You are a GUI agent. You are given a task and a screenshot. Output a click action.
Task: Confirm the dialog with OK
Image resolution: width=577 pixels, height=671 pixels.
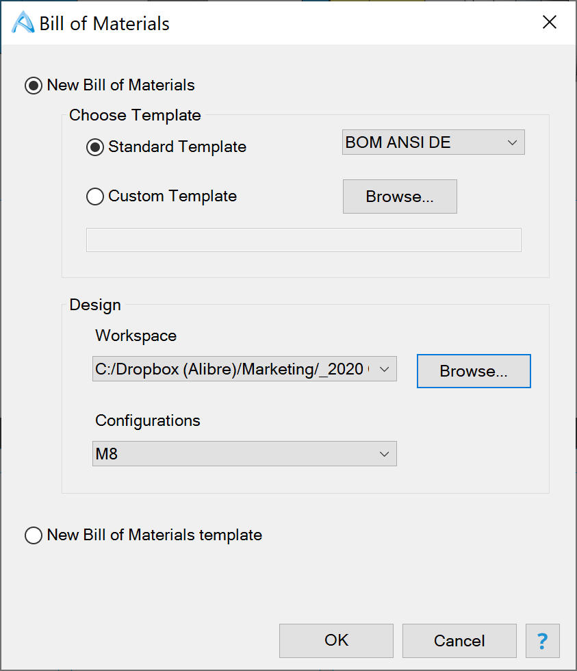click(x=336, y=641)
